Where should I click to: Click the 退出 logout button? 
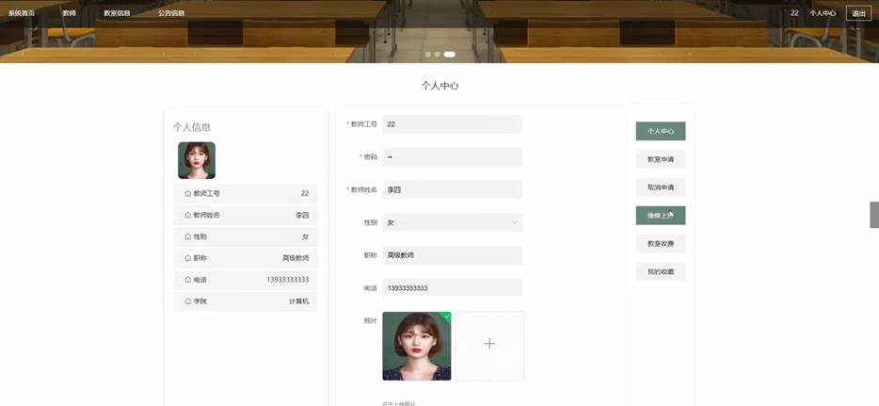pos(858,13)
